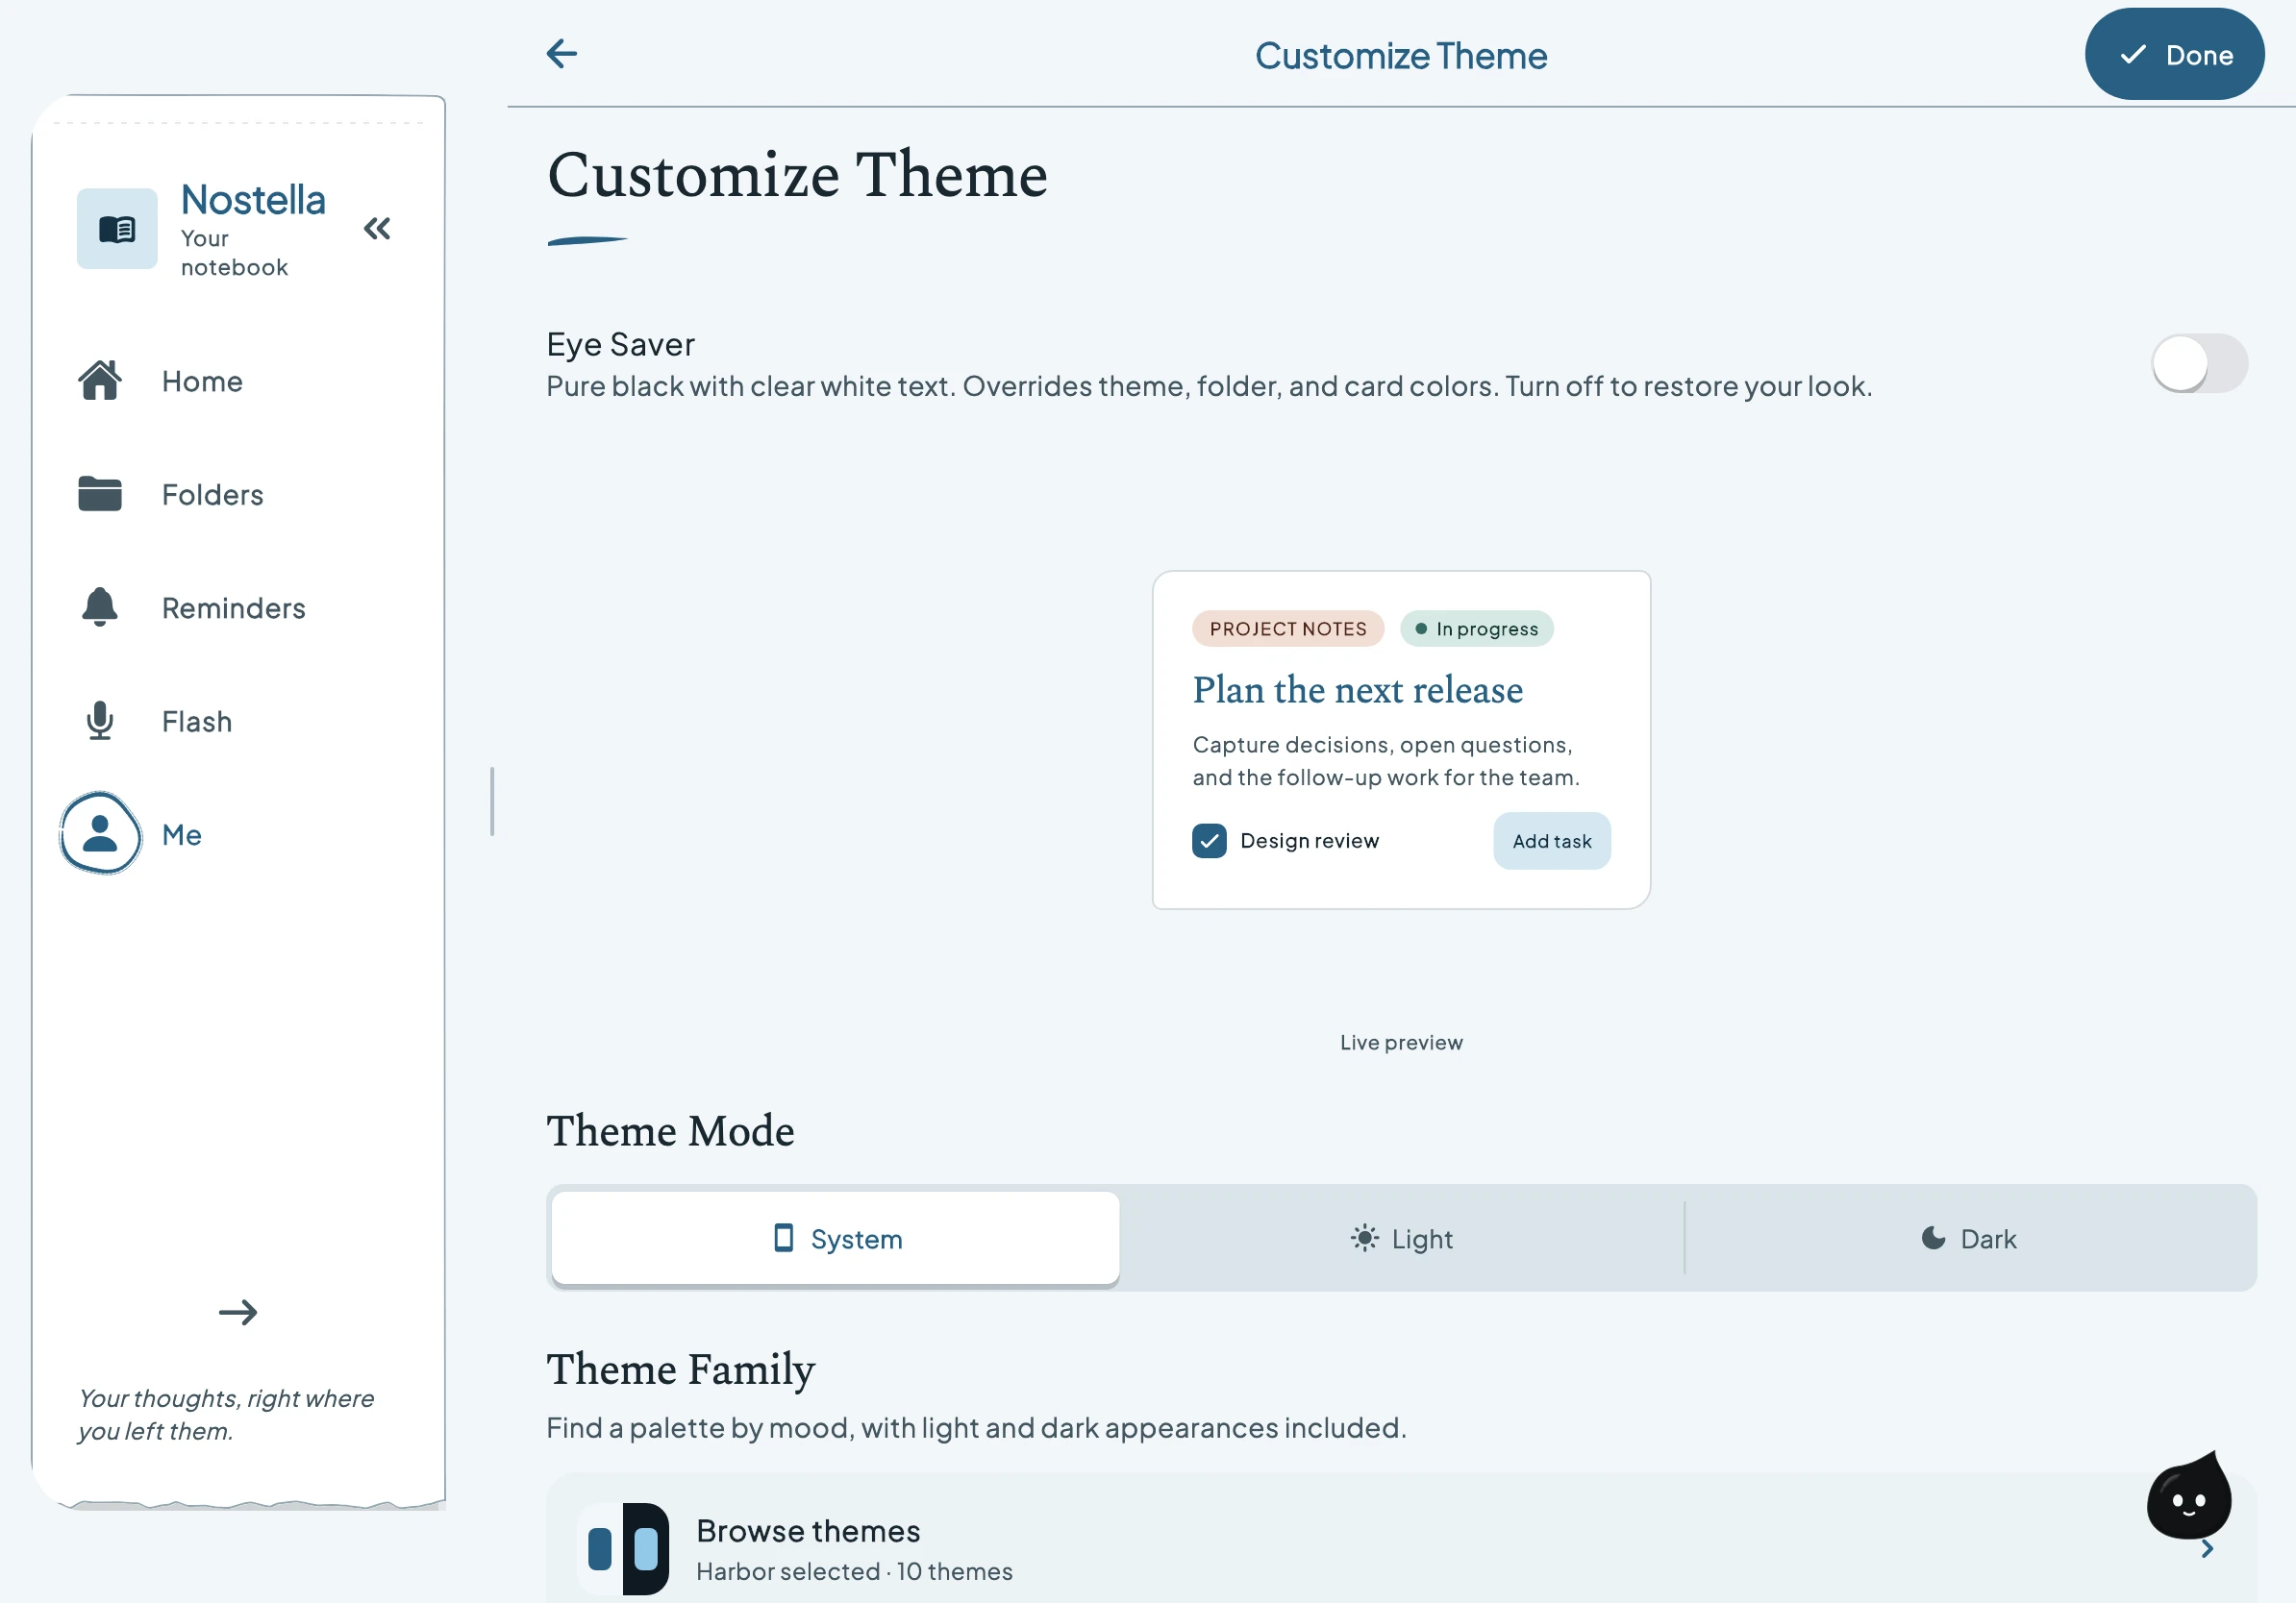Check the Design review checkbox

coord(1209,841)
